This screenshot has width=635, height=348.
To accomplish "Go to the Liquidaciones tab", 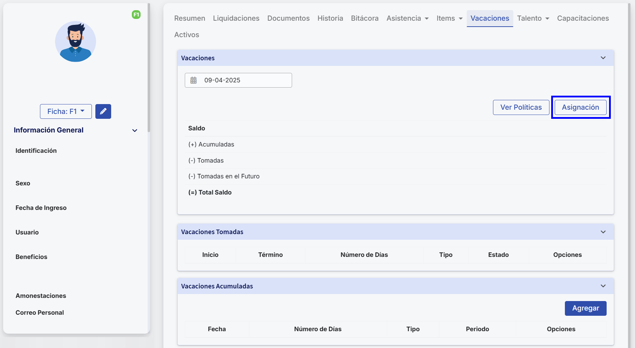I will coord(236,18).
